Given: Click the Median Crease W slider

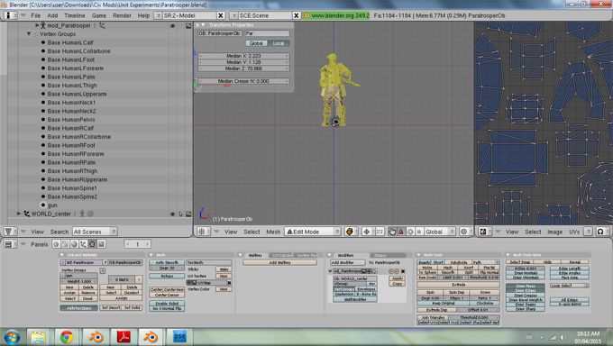Looking at the screenshot, I should tap(243, 81).
